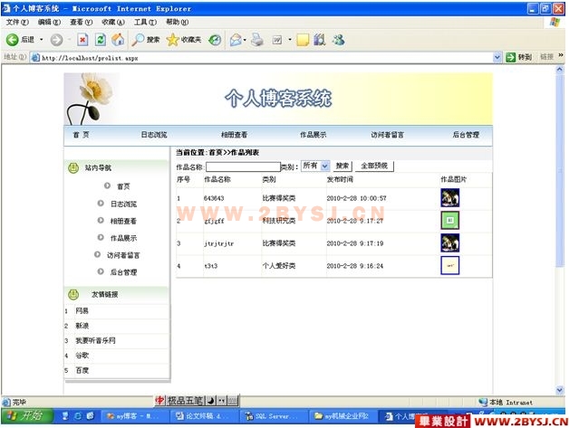569x428 pixels.
Task: Go to browser Home page icon
Action: tap(117, 40)
